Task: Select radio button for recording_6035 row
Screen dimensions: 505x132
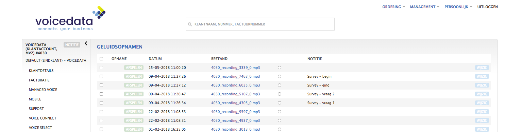Action: [x=280, y=85]
